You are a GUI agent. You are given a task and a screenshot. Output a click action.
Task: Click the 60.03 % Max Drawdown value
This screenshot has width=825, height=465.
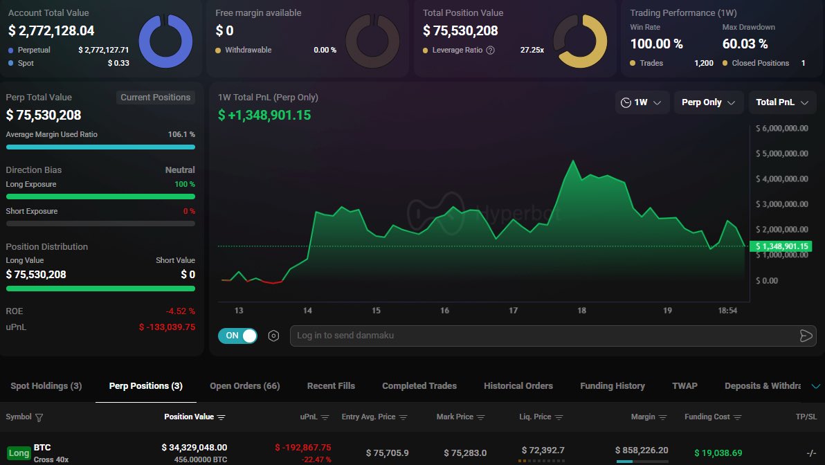pyautogui.click(x=745, y=44)
